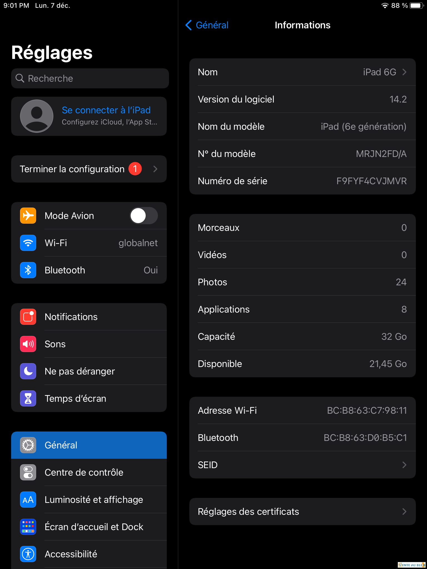Open Notifications settings
427x569 pixels.
tap(89, 317)
